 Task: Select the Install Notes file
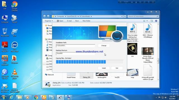click(x=71, y=75)
